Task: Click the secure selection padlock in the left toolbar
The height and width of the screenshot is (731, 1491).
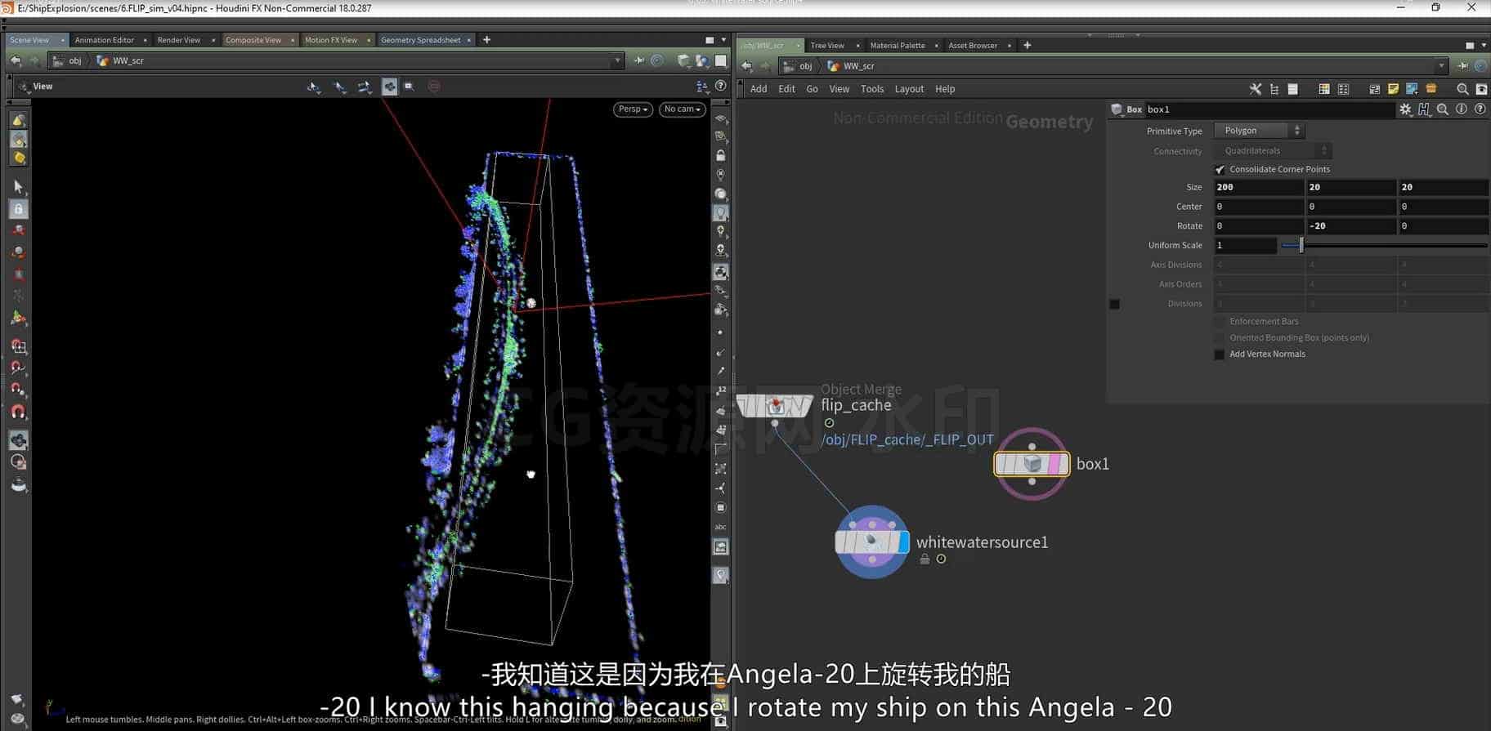Action: pyautogui.click(x=19, y=209)
